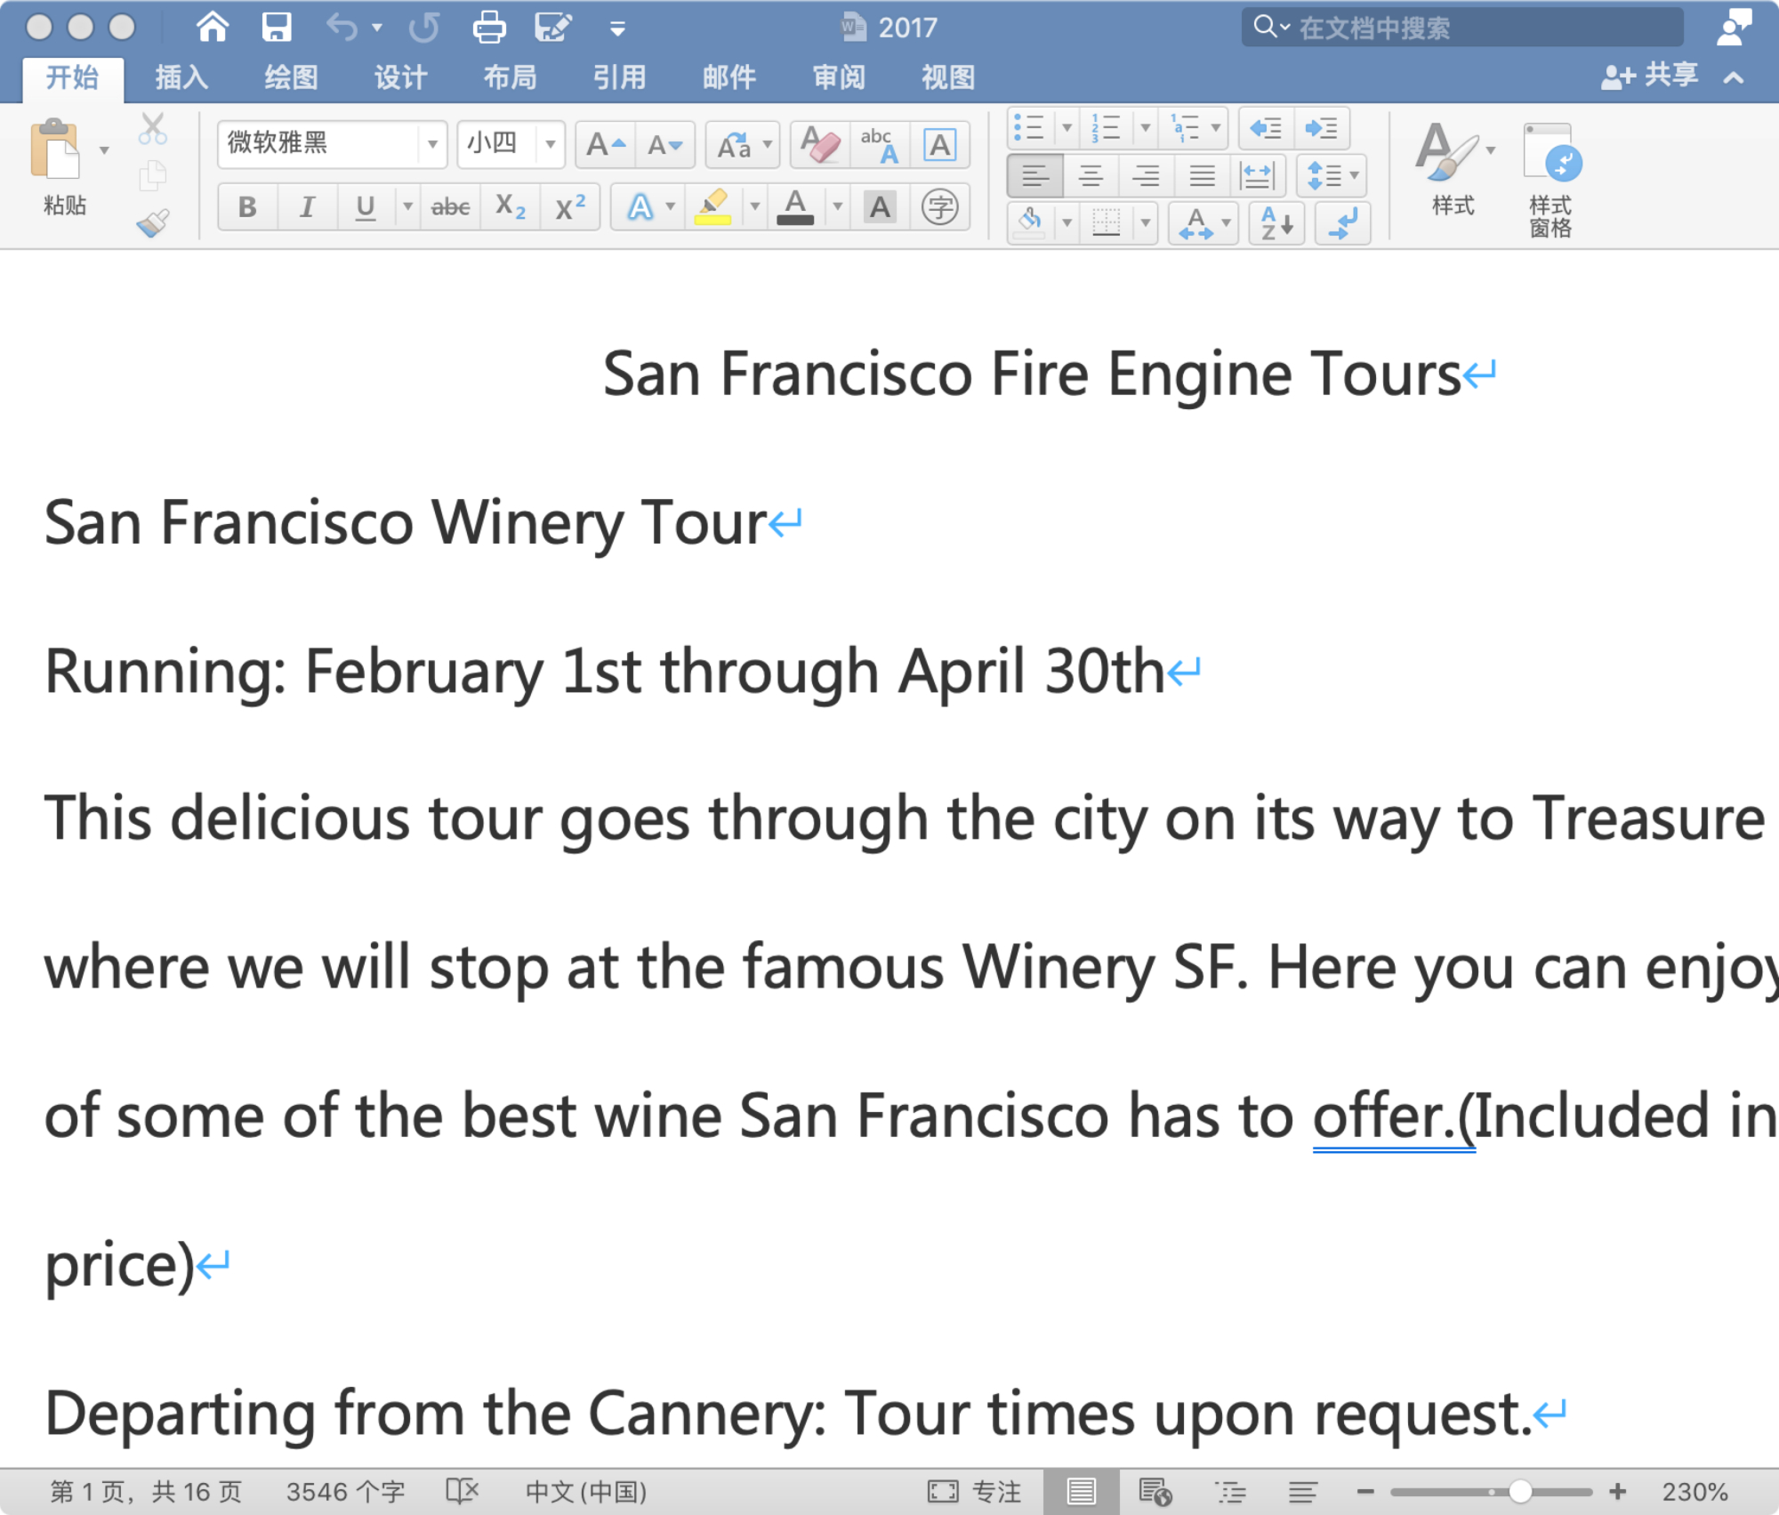Click the Save document icon
1779x1515 pixels.
(277, 28)
